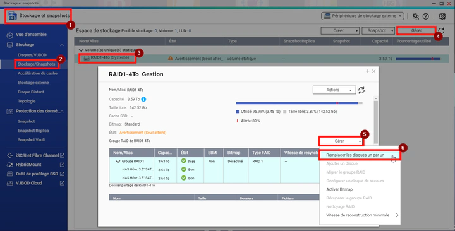Click the Avertissement (Seuil atteint) status text

tap(143, 133)
